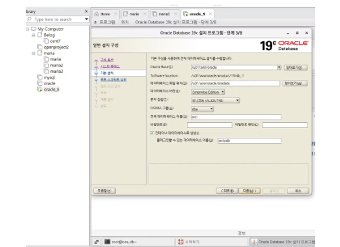The width and height of the screenshot is (340, 247).
Task: Click the password confirmation field
Action: 285,125
